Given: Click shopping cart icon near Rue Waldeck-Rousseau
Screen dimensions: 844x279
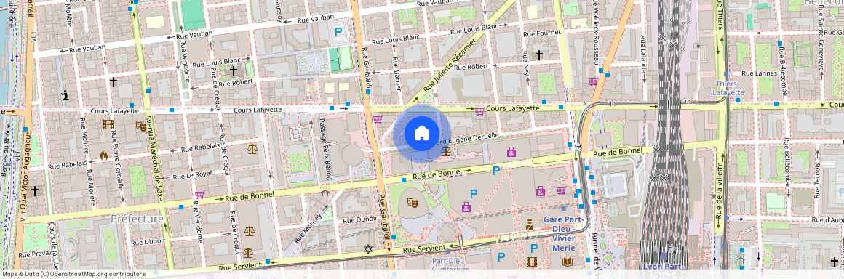Looking at the screenshot, I should (x=593, y=81).
